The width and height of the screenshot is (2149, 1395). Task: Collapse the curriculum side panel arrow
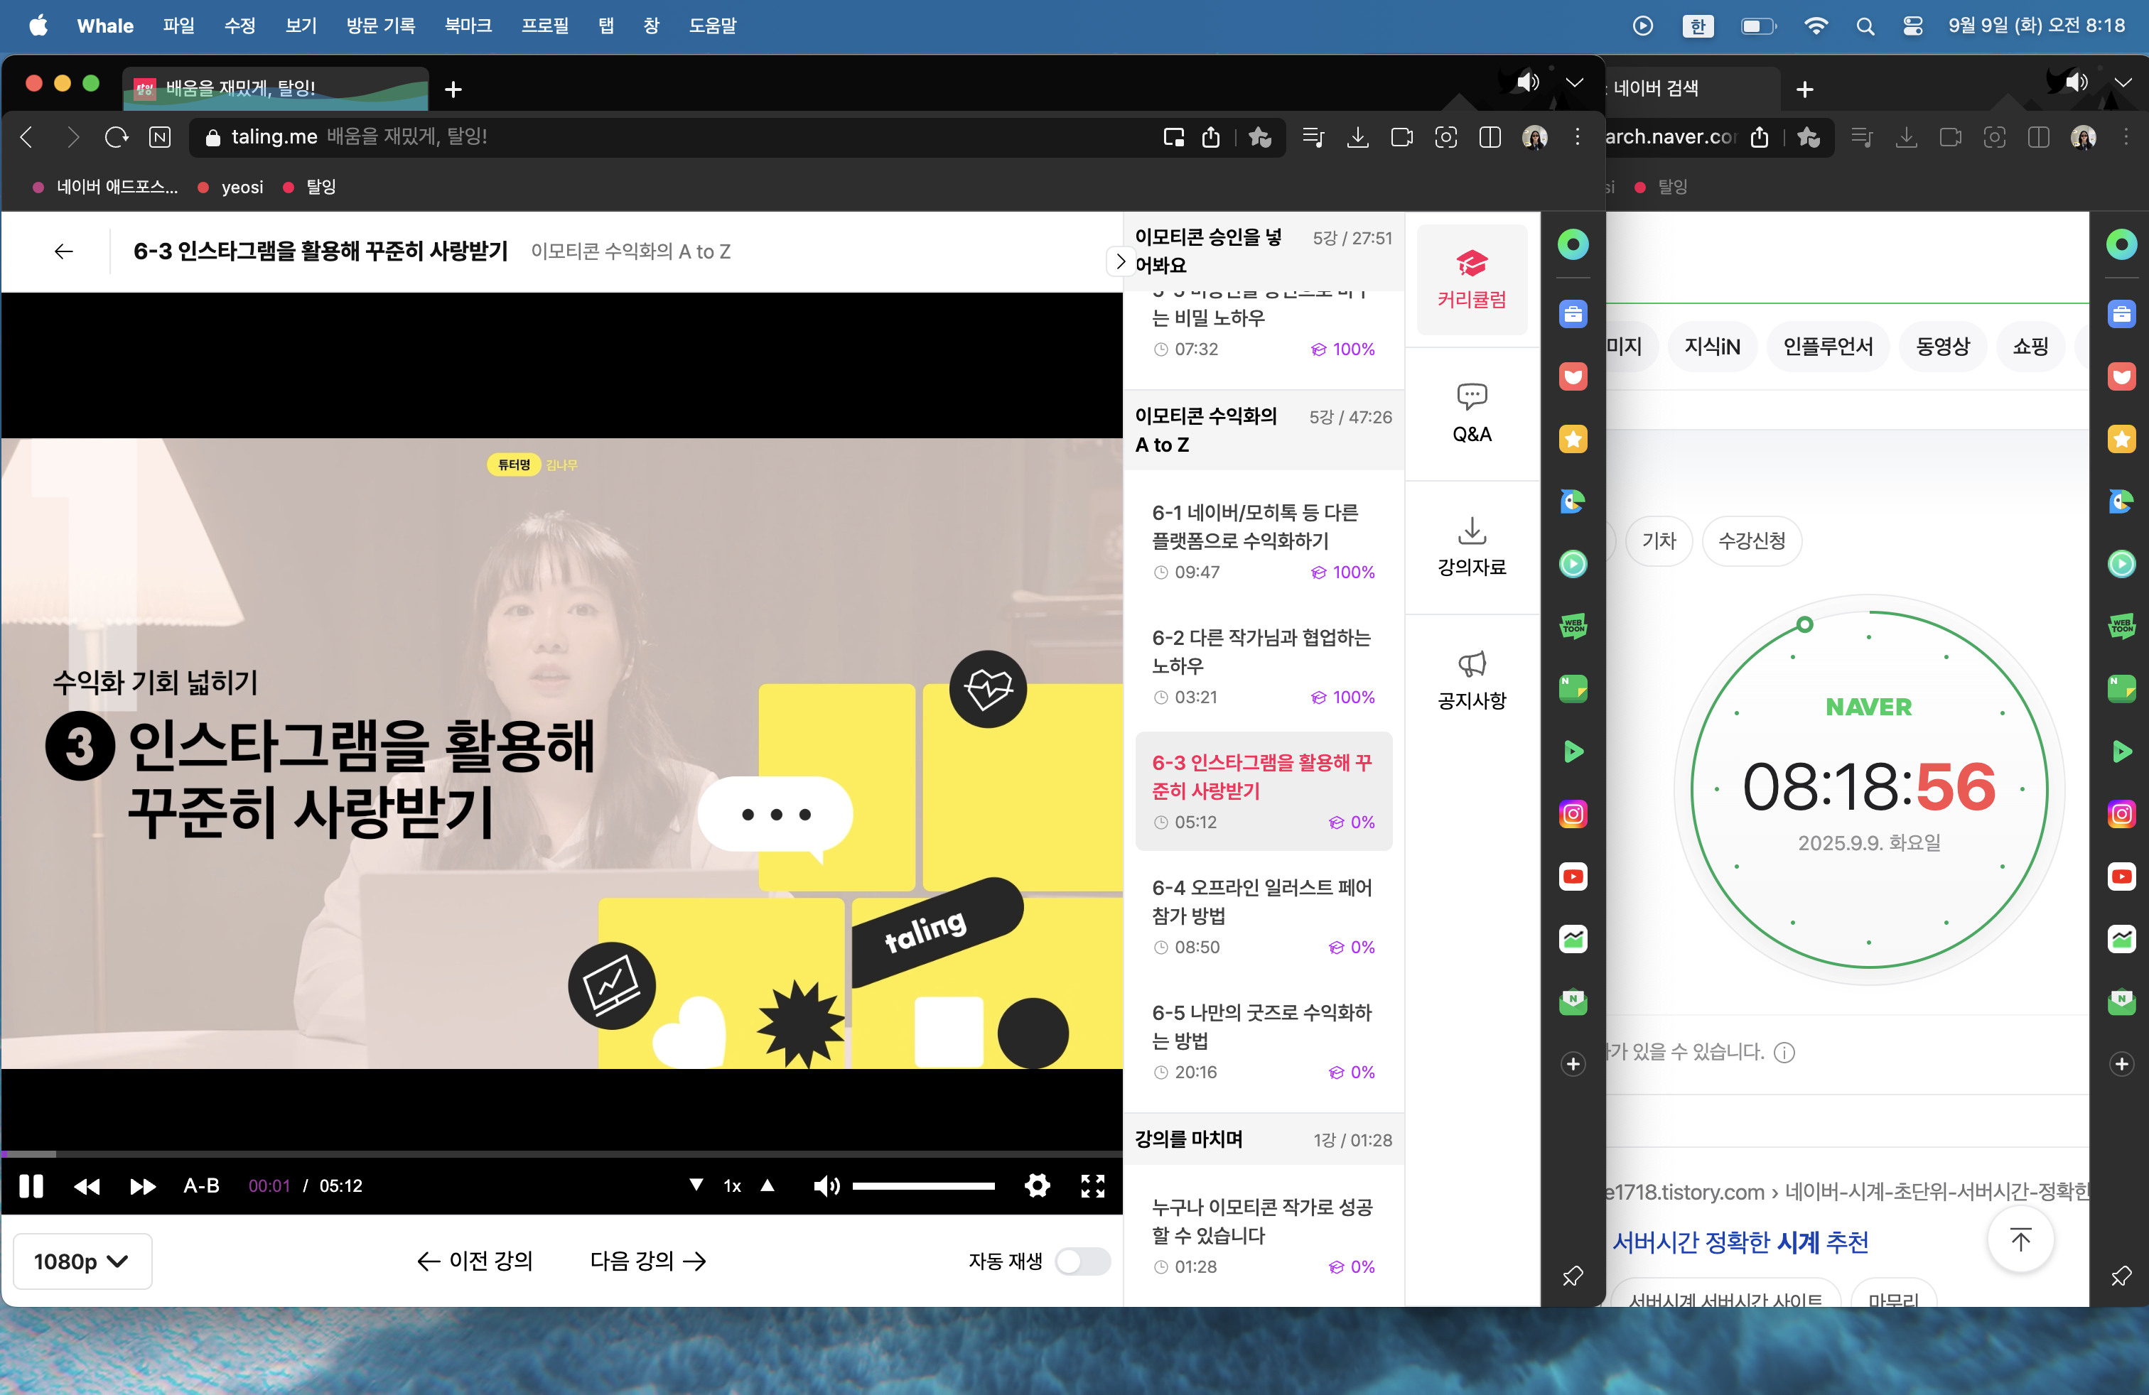pos(1120,261)
